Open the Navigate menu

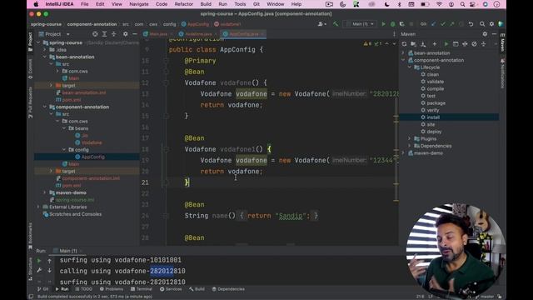point(139,4)
